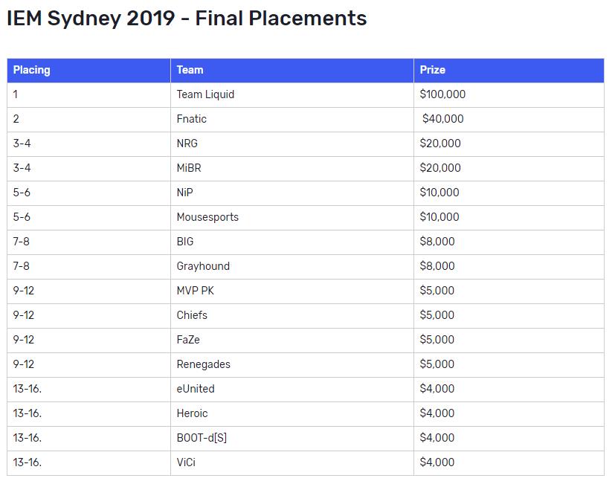
Task: Select the NRG team cell
Action: click(x=292, y=144)
